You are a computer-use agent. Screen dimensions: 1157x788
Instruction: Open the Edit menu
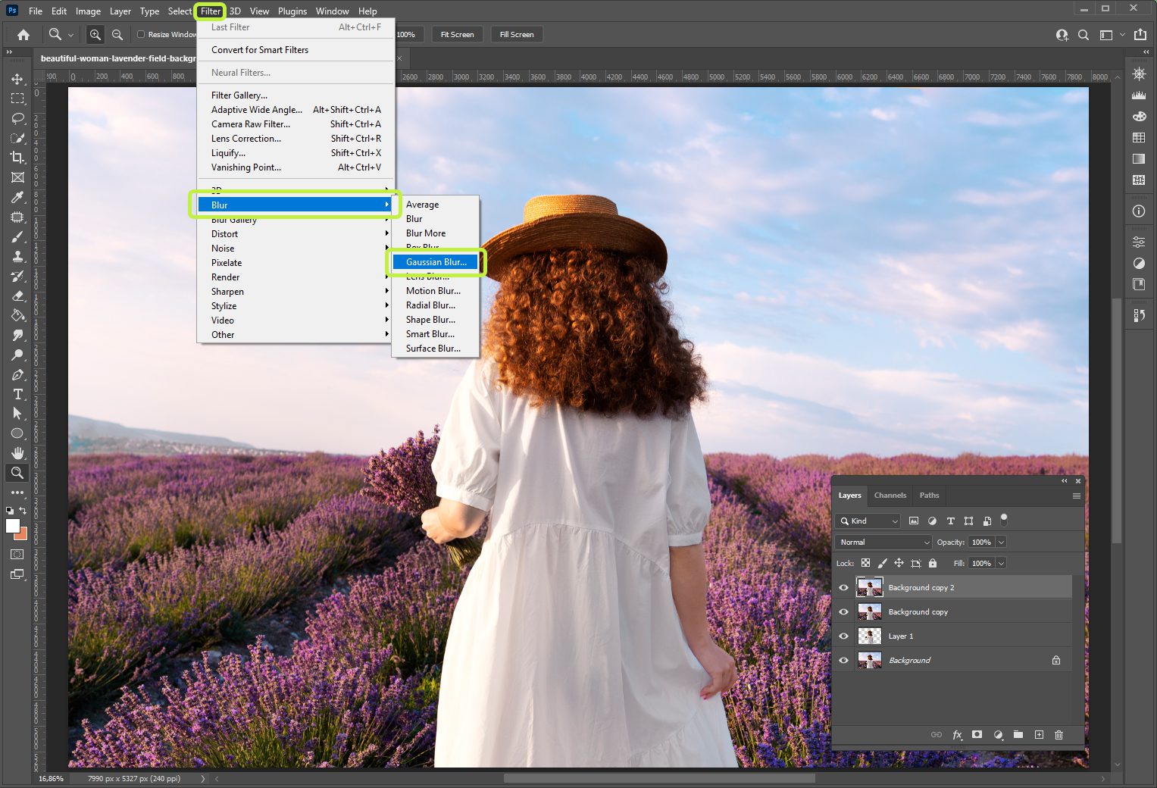click(59, 11)
